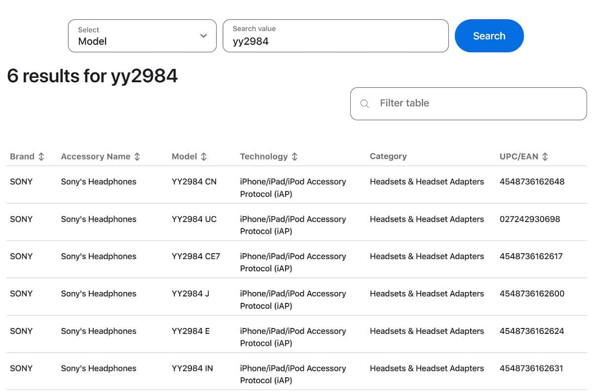This screenshot has width=592, height=392.
Task: Select the model cell YY2984 CN
Action: click(x=194, y=182)
